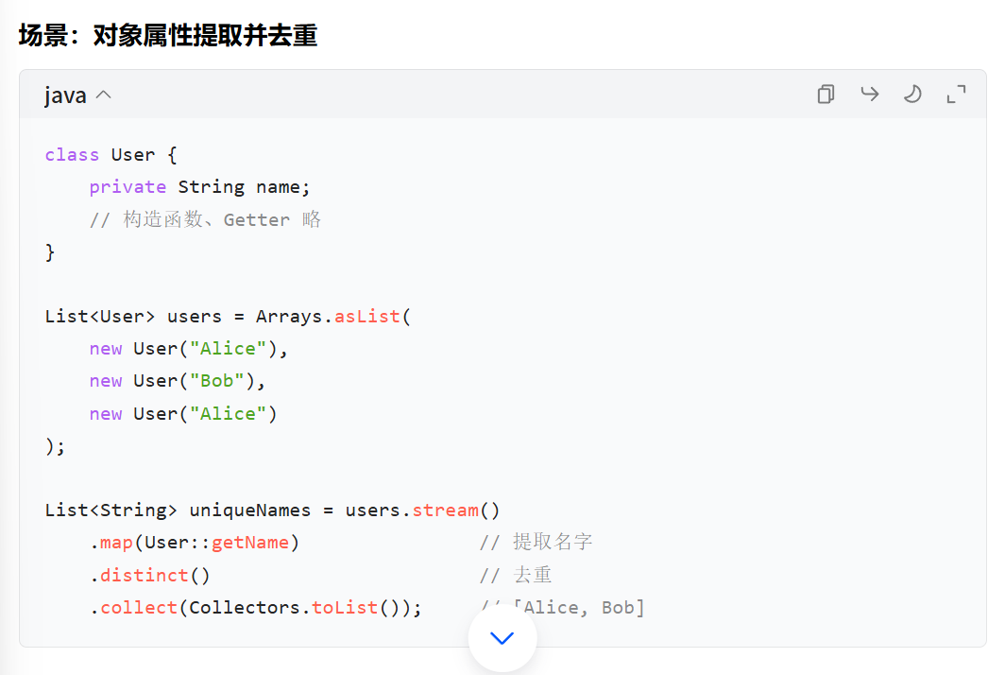1005x675 pixels.
Task: Click the wrap lines arrow icon
Action: 870,95
